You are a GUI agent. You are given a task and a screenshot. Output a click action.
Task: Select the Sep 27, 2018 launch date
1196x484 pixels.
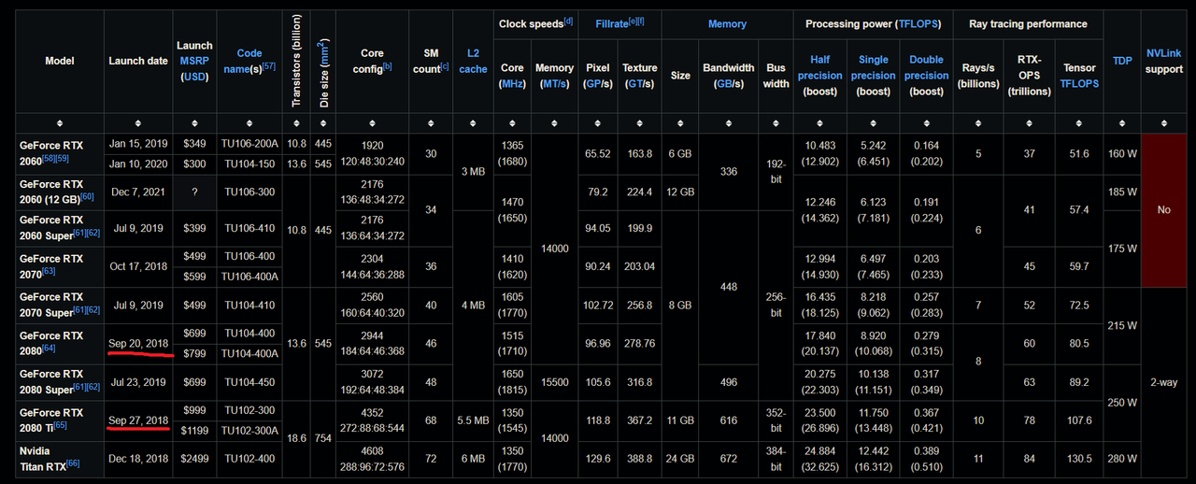pos(138,420)
